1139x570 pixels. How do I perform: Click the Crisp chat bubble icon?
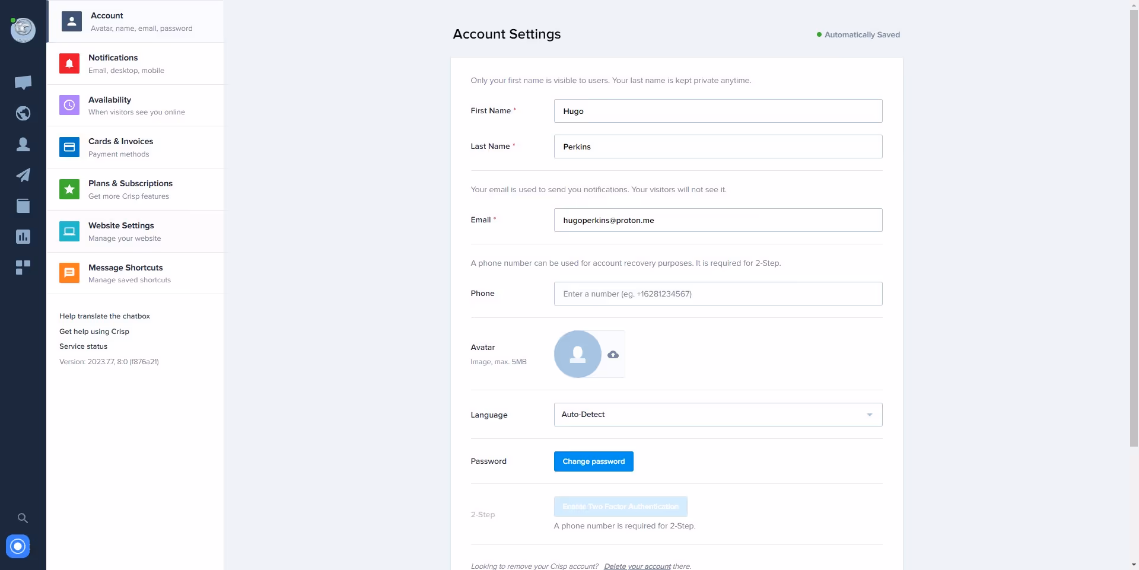coord(18,546)
